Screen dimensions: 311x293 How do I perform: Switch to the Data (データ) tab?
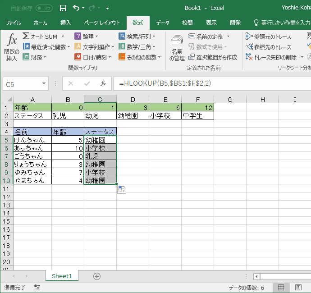pyautogui.click(x=162, y=23)
